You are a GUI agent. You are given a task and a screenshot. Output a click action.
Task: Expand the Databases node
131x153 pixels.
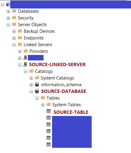point(8,11)
